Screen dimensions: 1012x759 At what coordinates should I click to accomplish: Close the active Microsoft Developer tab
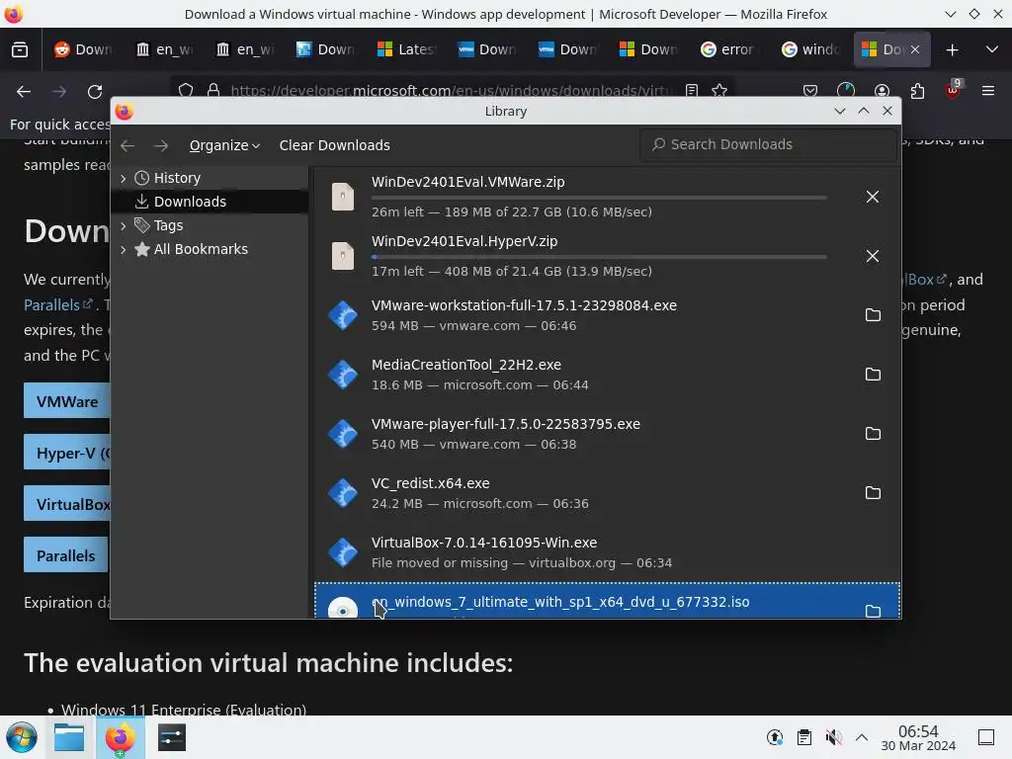(915, 49)
